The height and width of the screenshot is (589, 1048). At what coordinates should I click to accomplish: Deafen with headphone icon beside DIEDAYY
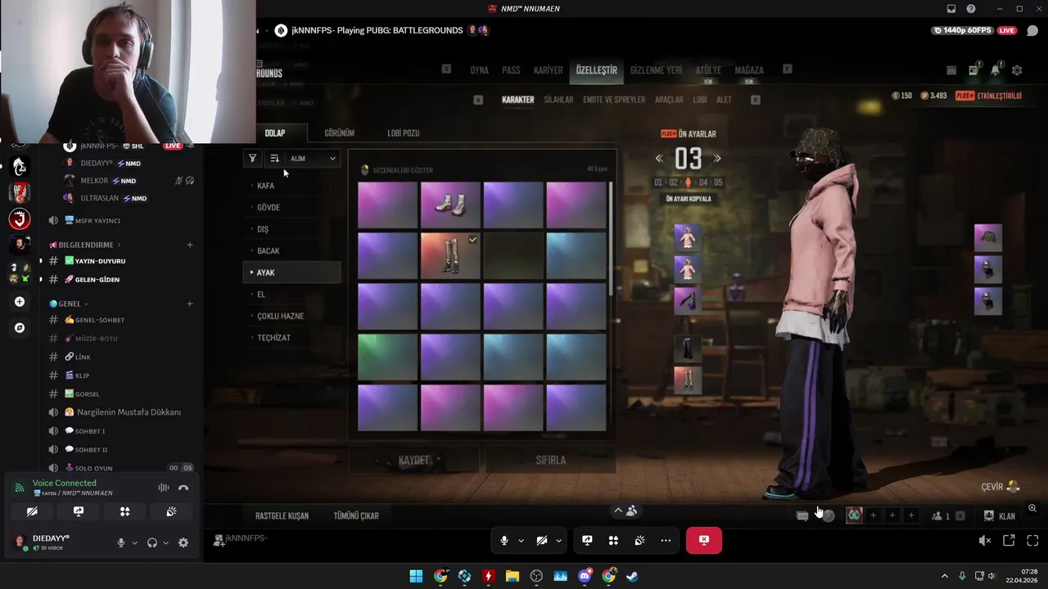click(x=151, y=542)
